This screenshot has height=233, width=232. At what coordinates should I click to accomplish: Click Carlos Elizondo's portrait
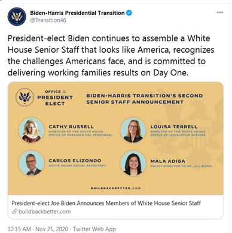click(x=31, y=164)
